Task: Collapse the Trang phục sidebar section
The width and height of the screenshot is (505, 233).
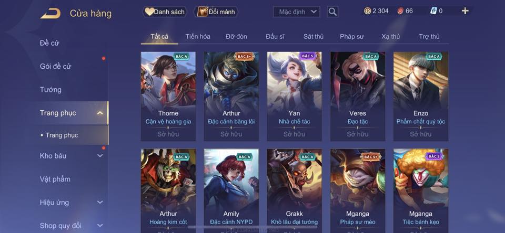Action: tap(100, 113)
